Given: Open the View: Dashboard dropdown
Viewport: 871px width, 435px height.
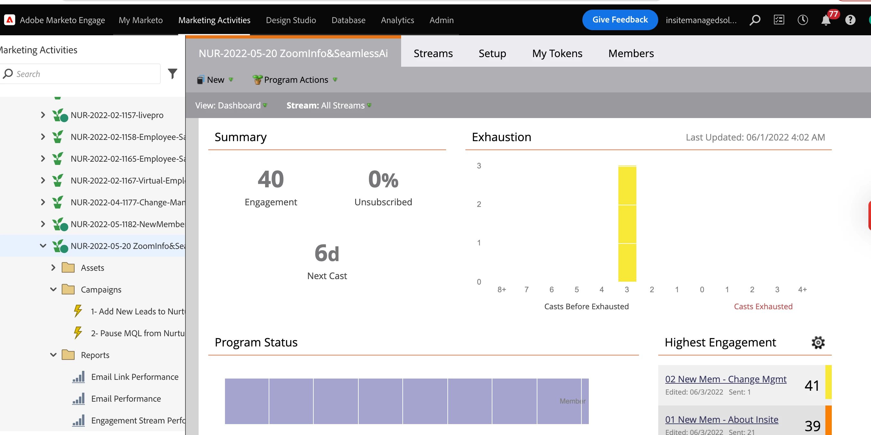Looking at the screenshot, I should point(231,105).
